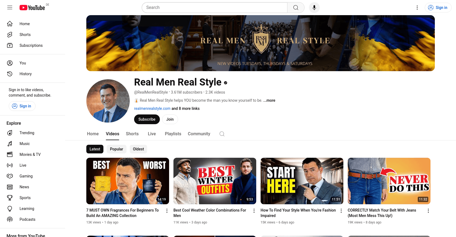
Task: Open the realmenrealstyle.com link
Action: pos(152,108)
